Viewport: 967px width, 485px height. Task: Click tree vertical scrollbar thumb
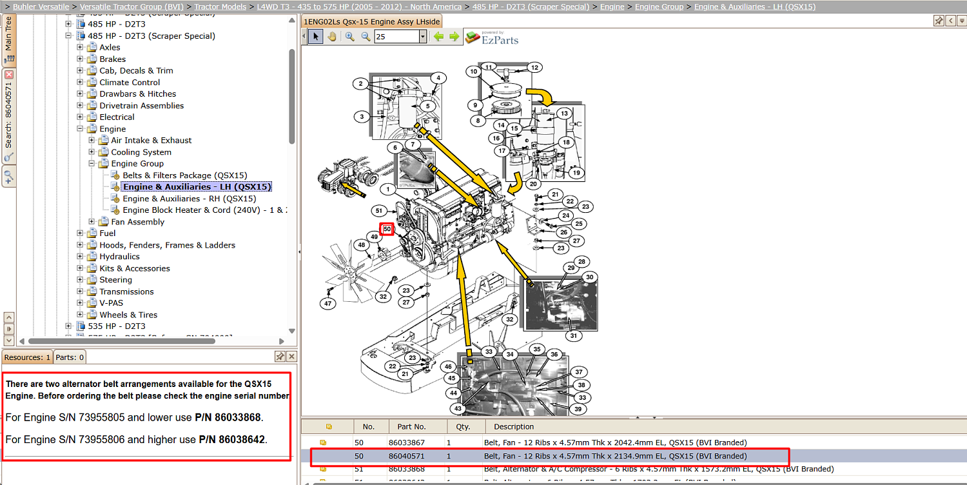291,95
